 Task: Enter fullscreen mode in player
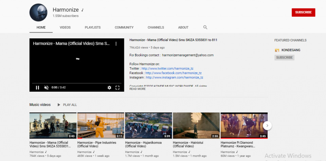pyautogui.click(x=117, y=88)
